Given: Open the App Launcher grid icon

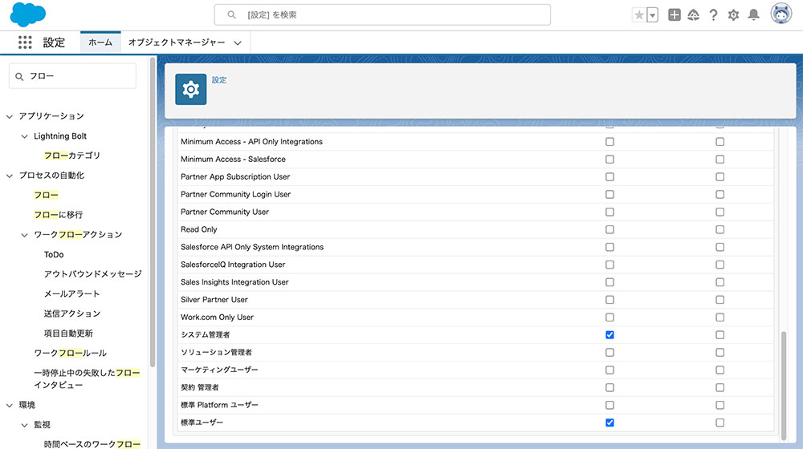Looking at the screenshot, I should pyautogui.click(x=25, y=42).
